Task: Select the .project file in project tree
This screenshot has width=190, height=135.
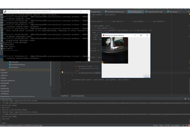Action: tap(3, 78)
